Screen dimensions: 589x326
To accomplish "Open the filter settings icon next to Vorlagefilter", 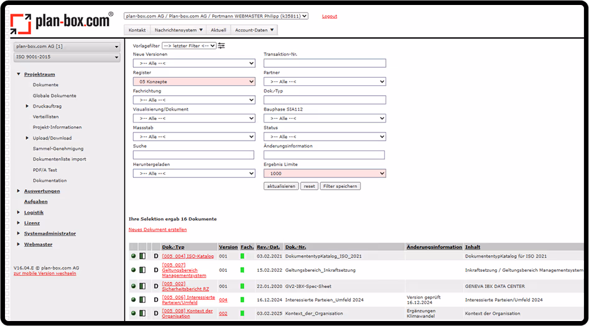I will click(x=221, y=46).
